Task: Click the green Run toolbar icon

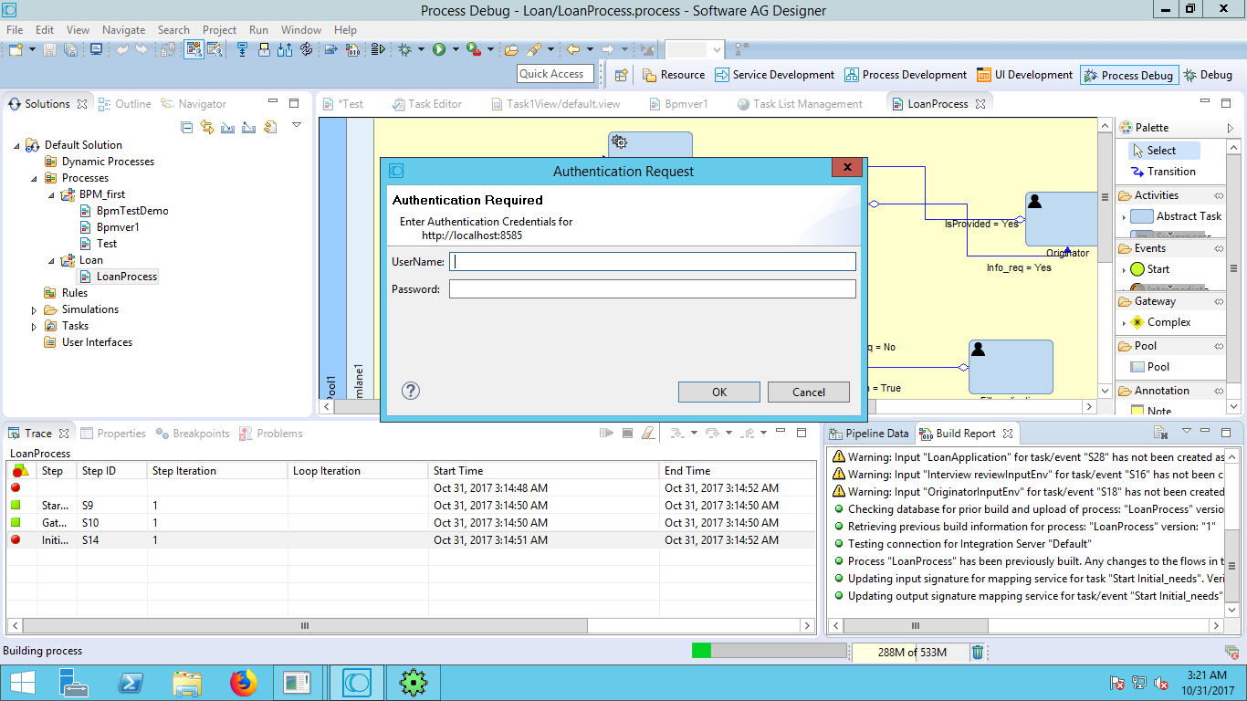Action: (439, 49)
